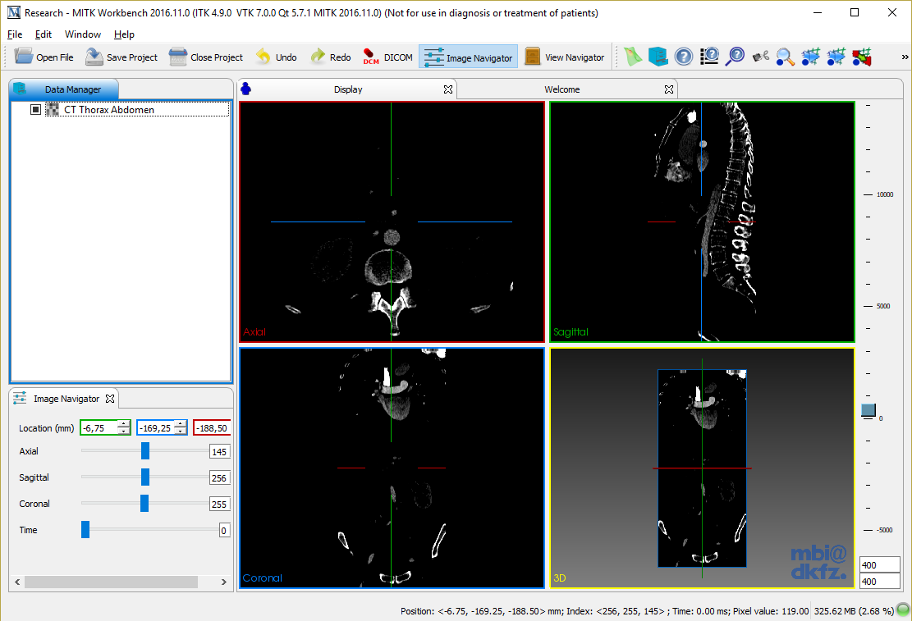Click the red and green arrow grid icon
912x621 pixels.
pos(861,57)
